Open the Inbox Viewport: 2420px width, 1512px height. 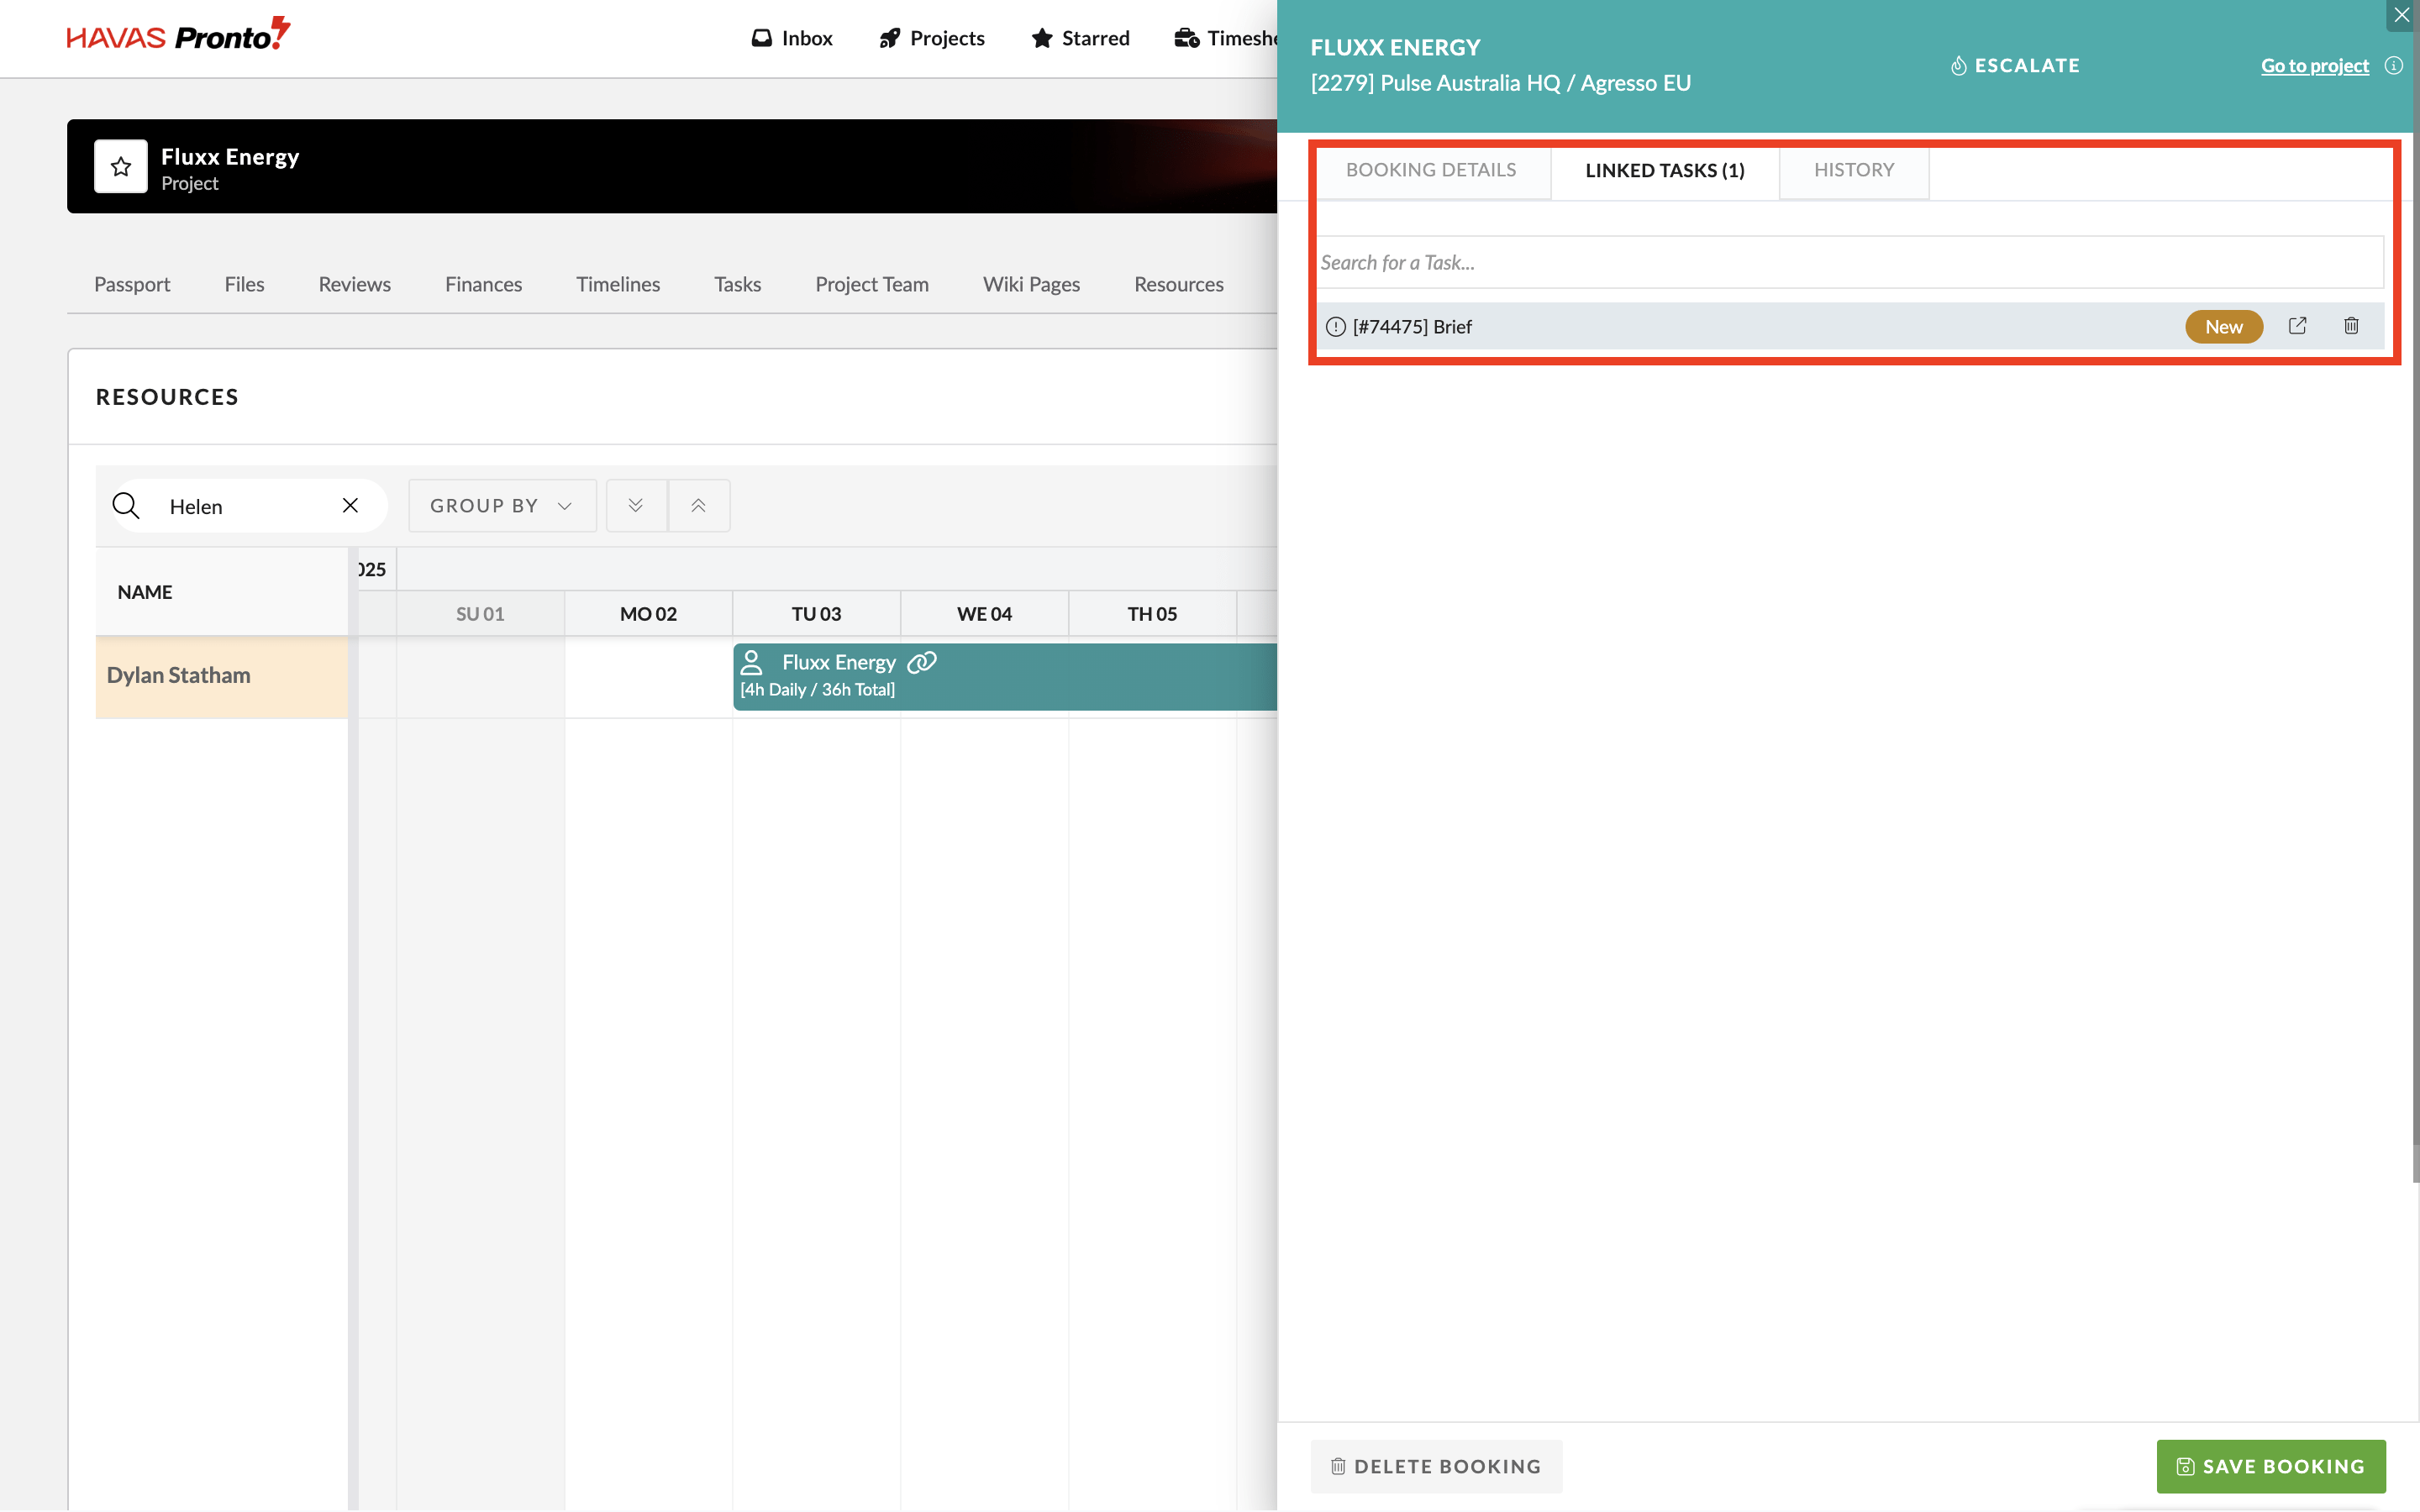coord(792,38)
